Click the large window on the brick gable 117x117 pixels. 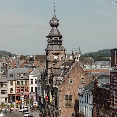(x=69, y=100)
